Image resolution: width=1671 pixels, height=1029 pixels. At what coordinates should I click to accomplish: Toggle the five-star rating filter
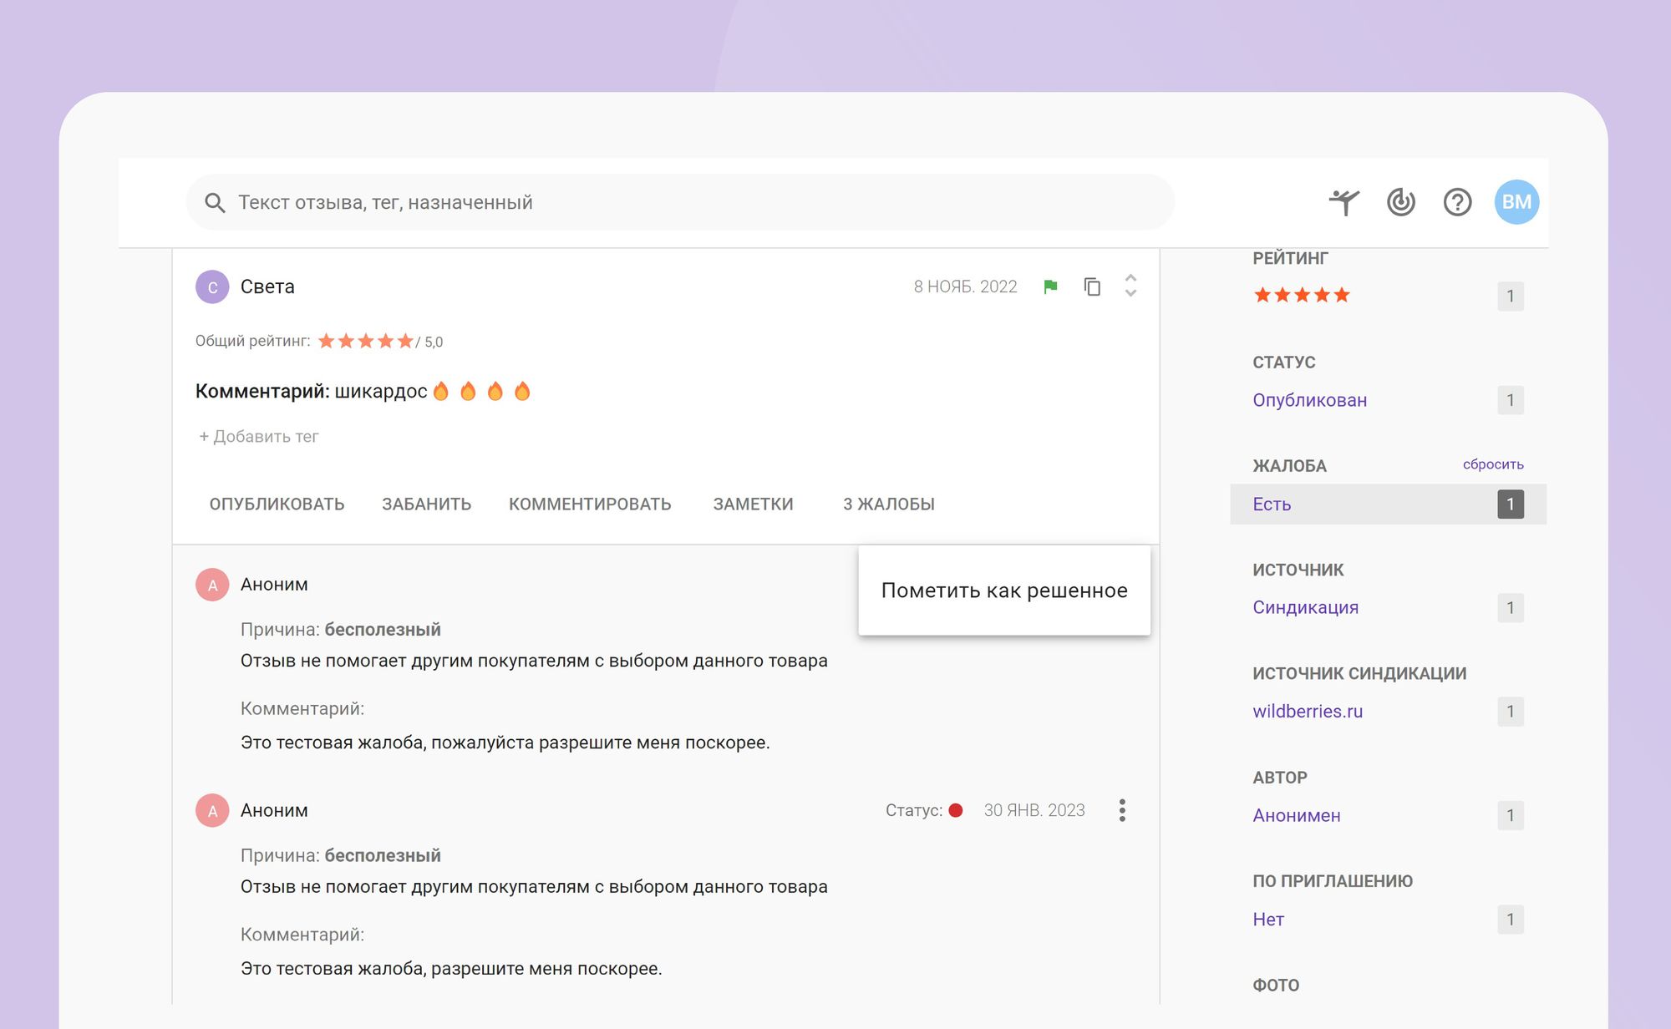click(x=1301, y=294)
